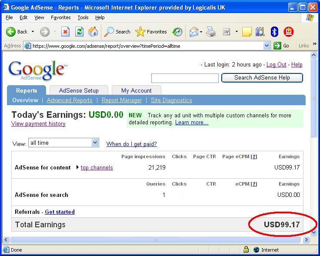Open the View menu

(39, 17)
